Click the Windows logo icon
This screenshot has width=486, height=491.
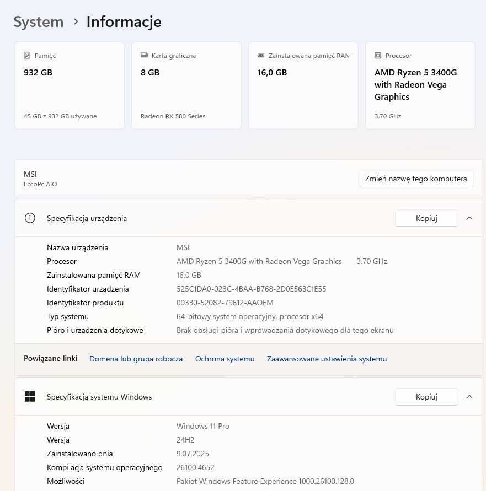click(x=30, y=396)
